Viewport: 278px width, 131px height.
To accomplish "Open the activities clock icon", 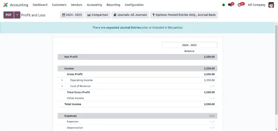I will pyautogui.click(x=239, y=5).
